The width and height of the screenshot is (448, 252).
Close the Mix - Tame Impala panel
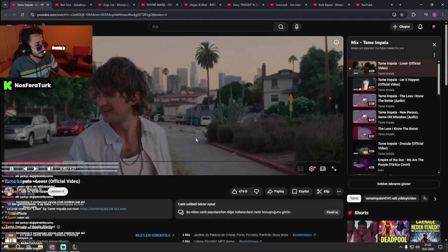point(434,45)
